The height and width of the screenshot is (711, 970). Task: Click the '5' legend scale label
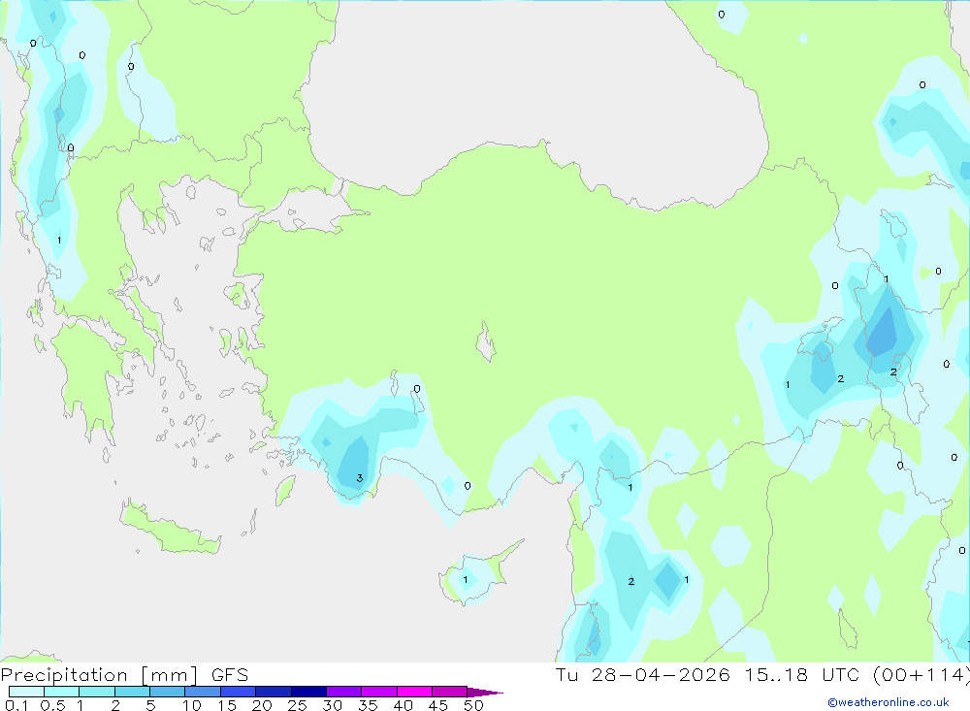(x=150, y=705)
